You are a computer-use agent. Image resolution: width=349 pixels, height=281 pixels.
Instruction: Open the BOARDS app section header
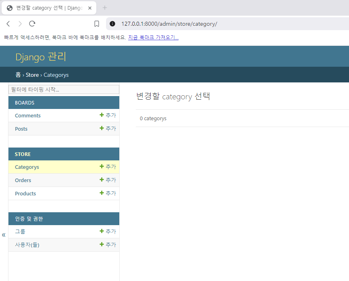coord(25,103)
